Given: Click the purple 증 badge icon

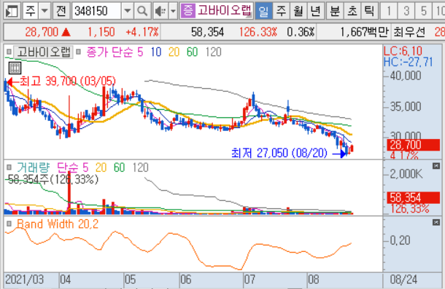Looking at the screenshot, I should click(x=187, y=11).
